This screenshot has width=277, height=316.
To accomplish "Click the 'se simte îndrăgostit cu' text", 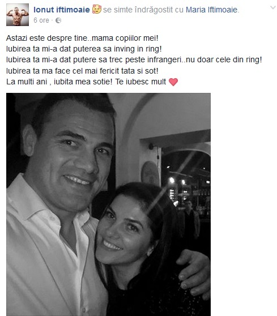I will click(143, 10).
